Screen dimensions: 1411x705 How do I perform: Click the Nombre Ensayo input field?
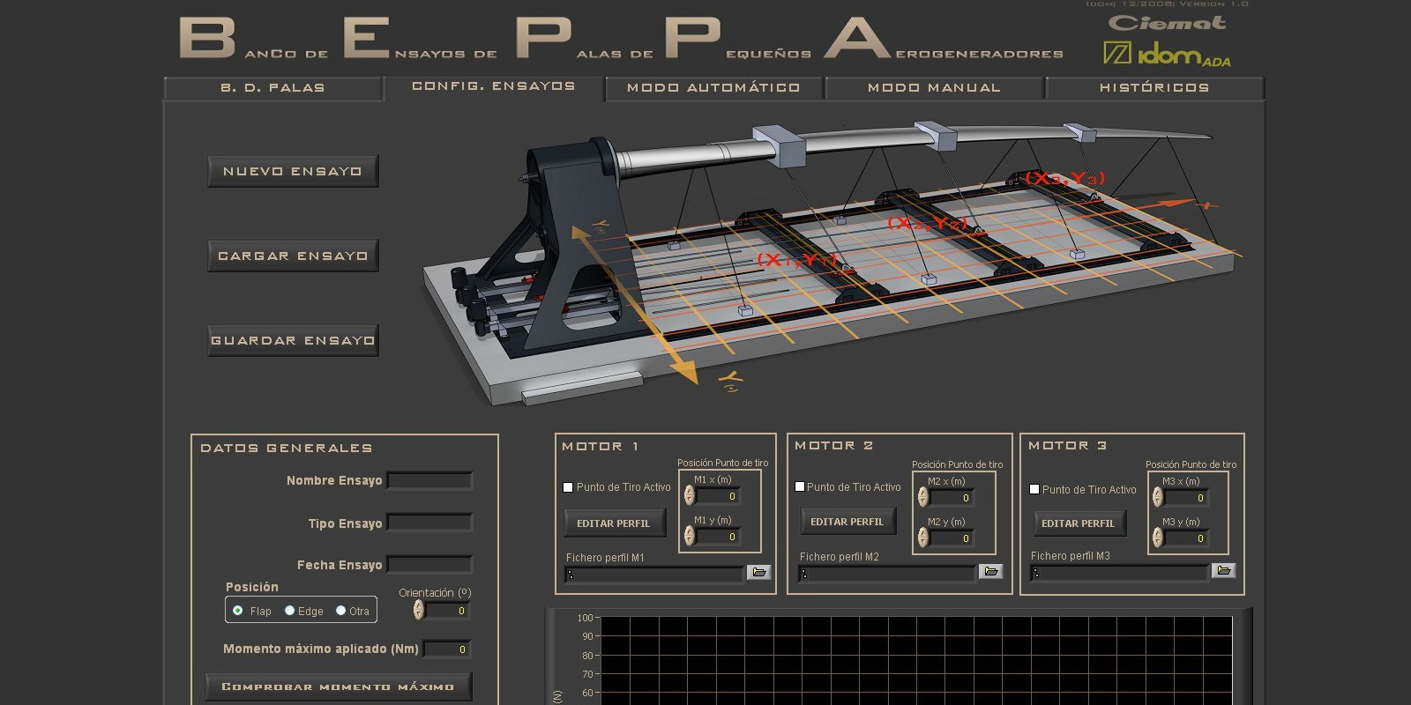(429, 481)
